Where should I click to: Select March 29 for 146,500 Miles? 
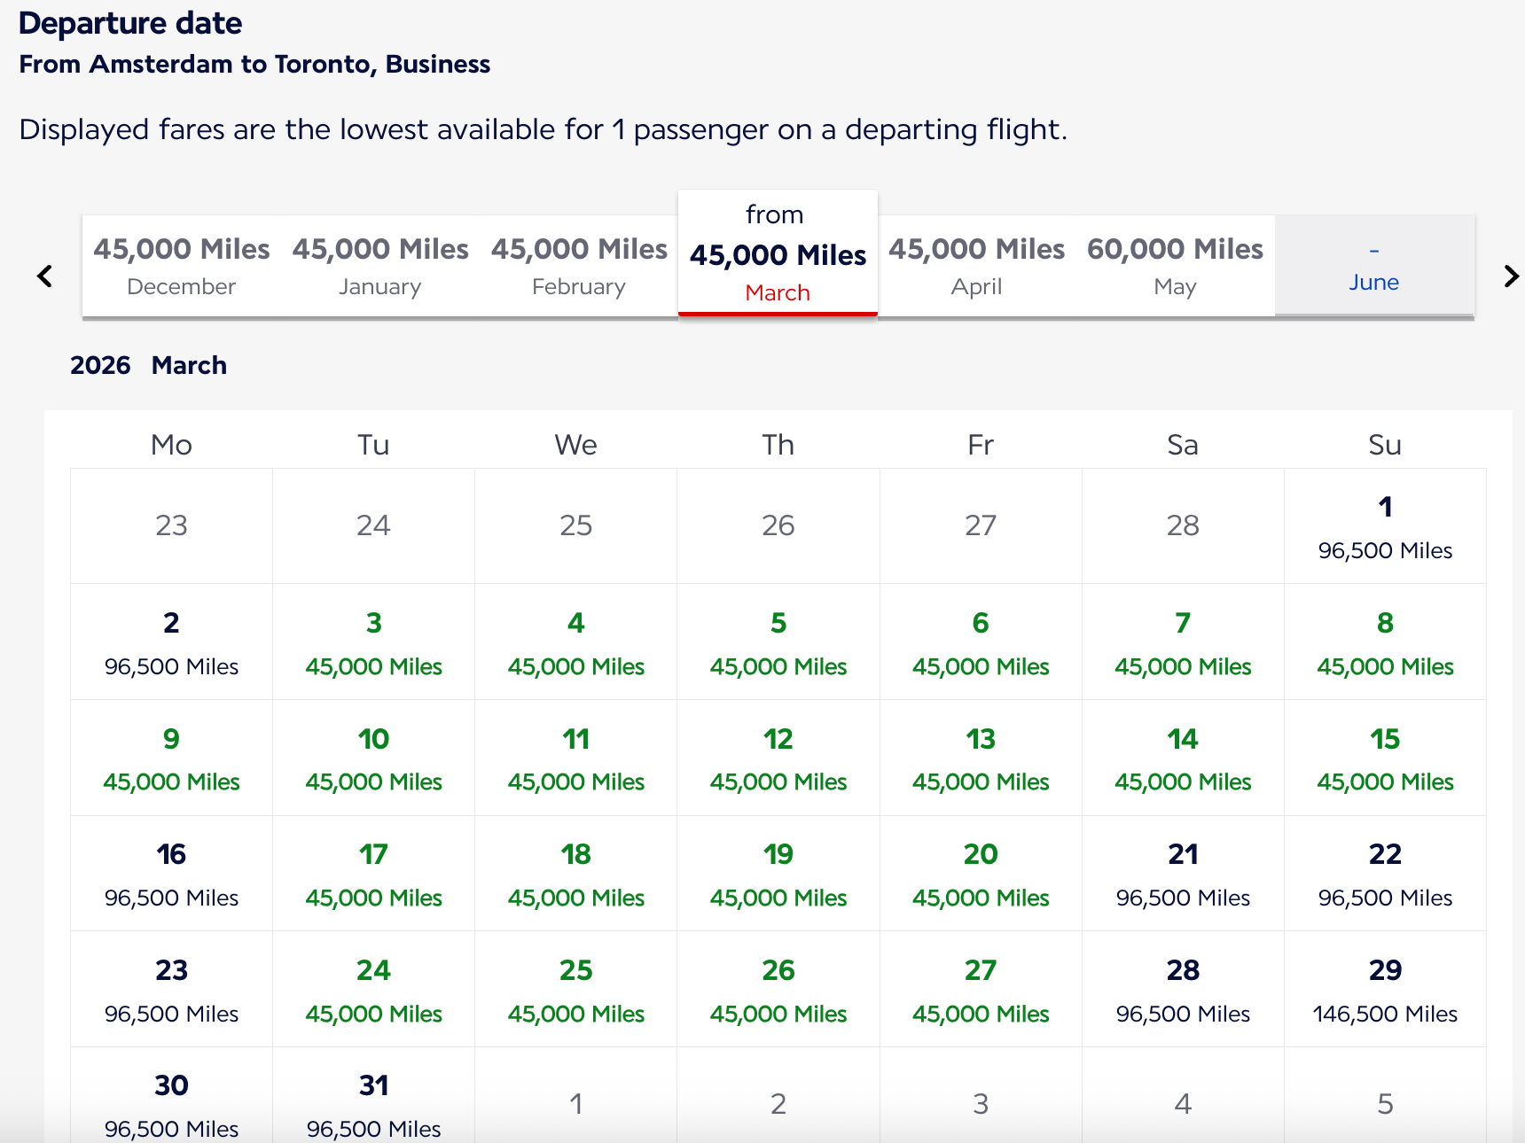point(1385,990)
